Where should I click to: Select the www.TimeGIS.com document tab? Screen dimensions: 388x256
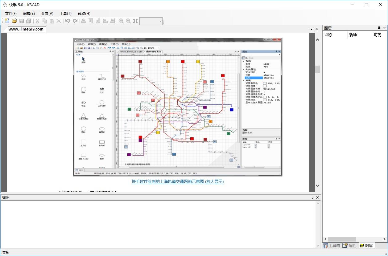coord(26,29)
